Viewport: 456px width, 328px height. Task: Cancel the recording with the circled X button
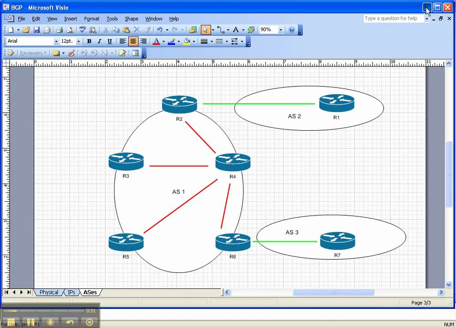pos(89,322)
